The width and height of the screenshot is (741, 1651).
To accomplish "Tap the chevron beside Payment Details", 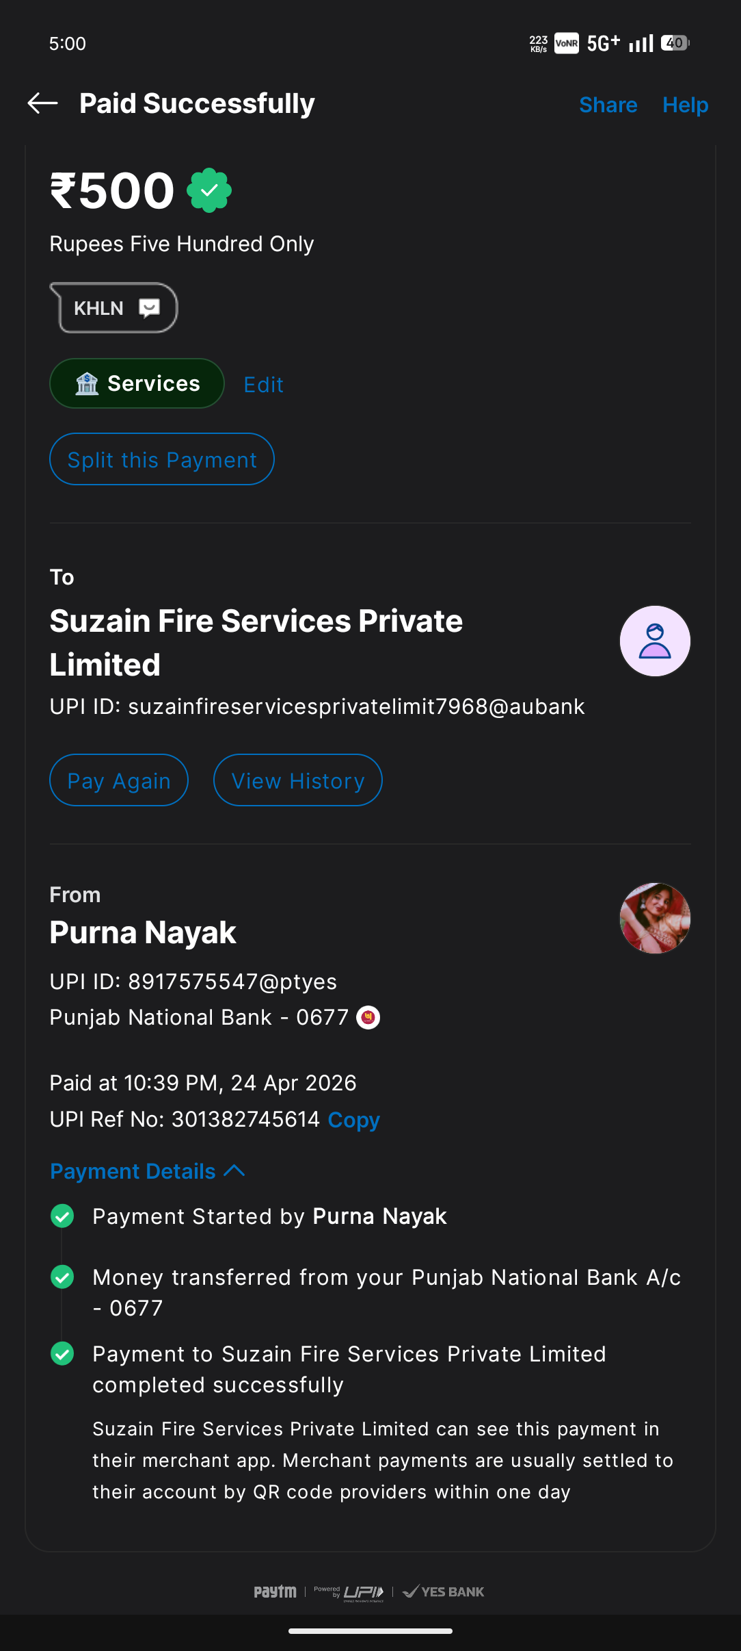I will (234, 1170).
